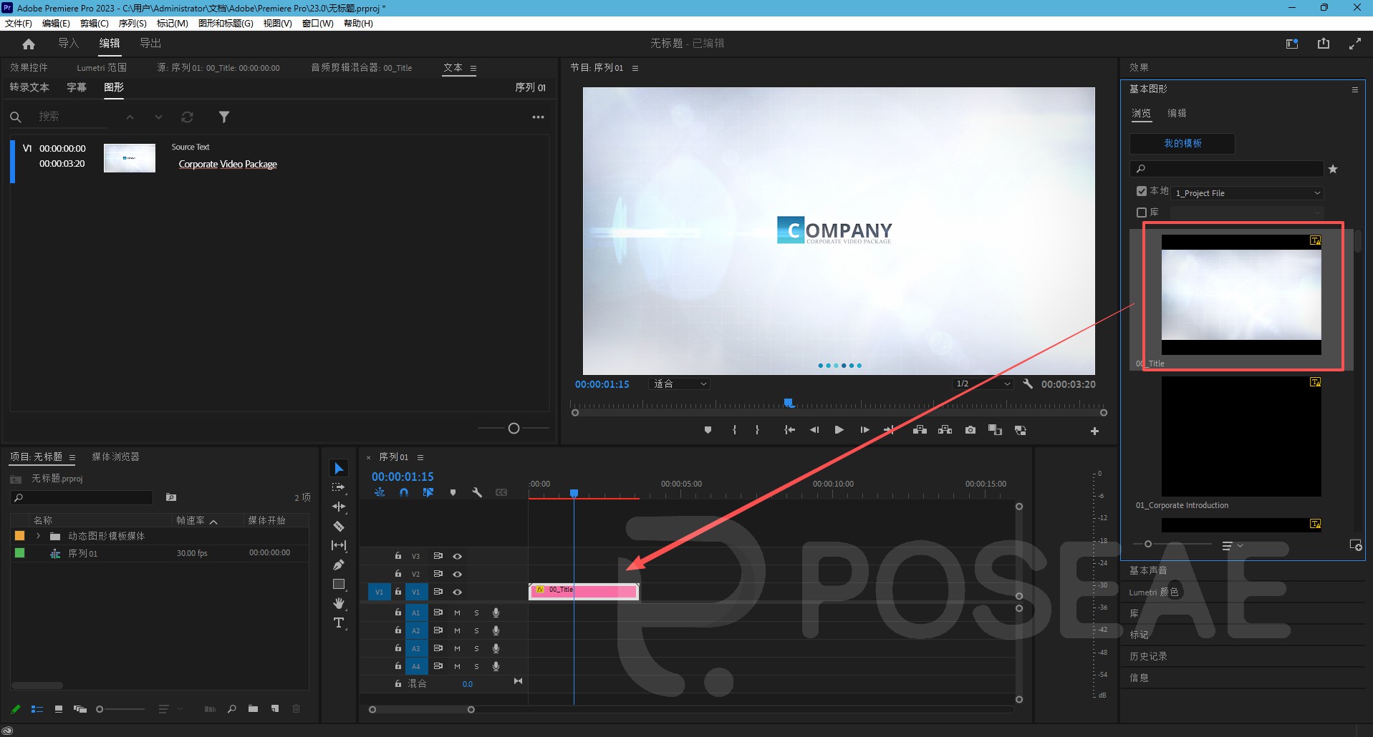Select the Ripple Edit tool

(339, 507)
